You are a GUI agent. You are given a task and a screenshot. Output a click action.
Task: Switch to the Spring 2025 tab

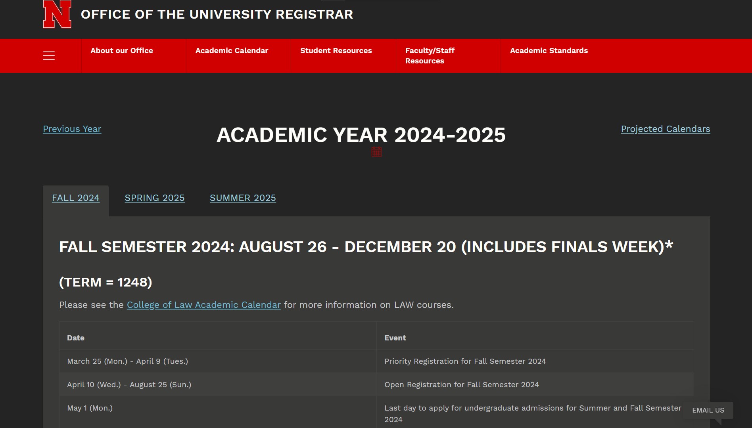(155, 198)
